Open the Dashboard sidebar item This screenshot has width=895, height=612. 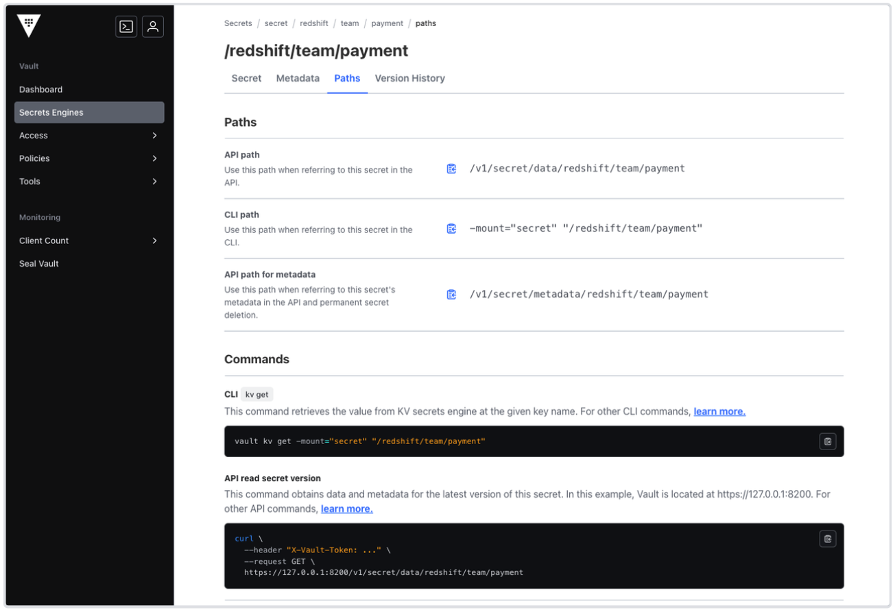pyautogui.click(x=89, y=90)
